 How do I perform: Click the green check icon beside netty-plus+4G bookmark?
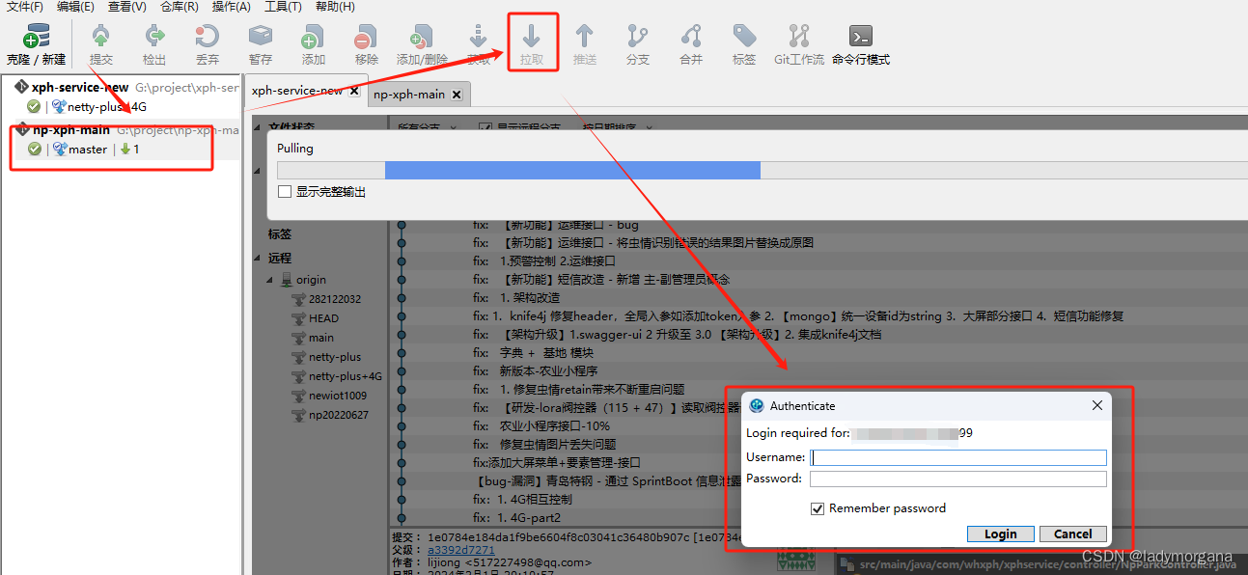(35, 107)
